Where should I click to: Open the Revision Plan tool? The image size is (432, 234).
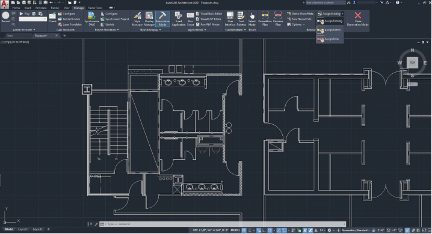pos(278,19)
